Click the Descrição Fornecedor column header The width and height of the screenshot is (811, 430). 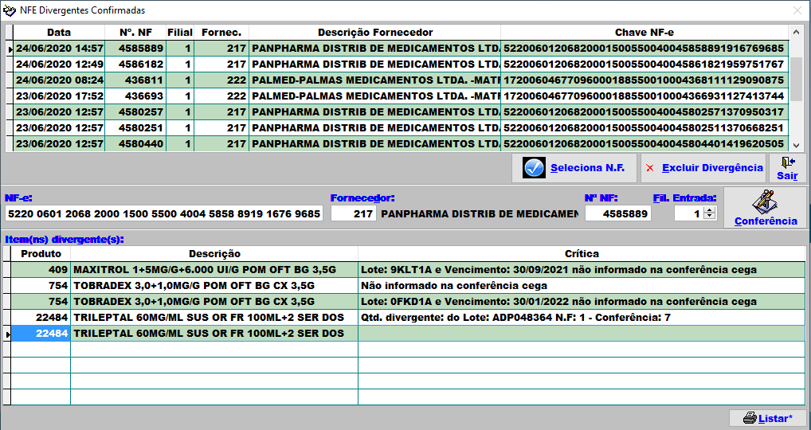click(x=375, y=33)
